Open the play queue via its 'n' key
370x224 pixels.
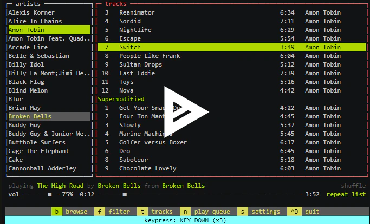pos(185,212)
